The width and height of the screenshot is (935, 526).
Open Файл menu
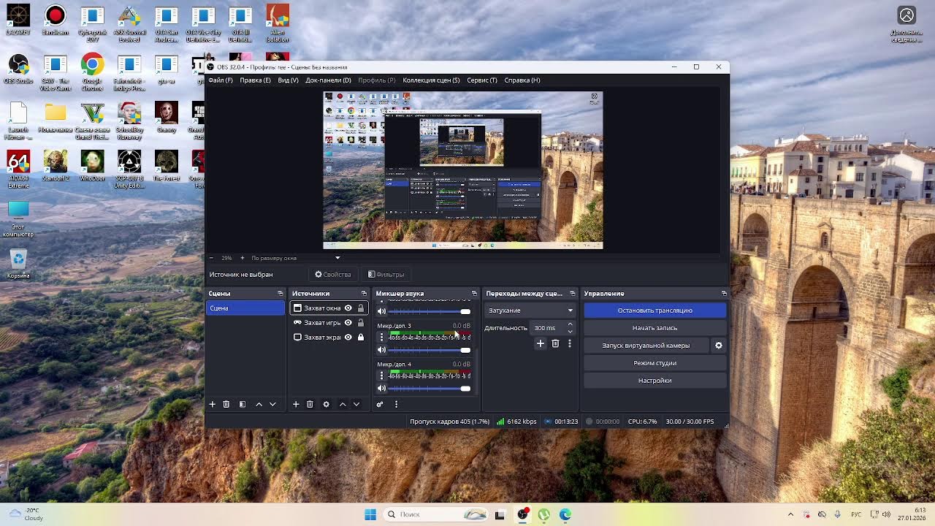221,80
